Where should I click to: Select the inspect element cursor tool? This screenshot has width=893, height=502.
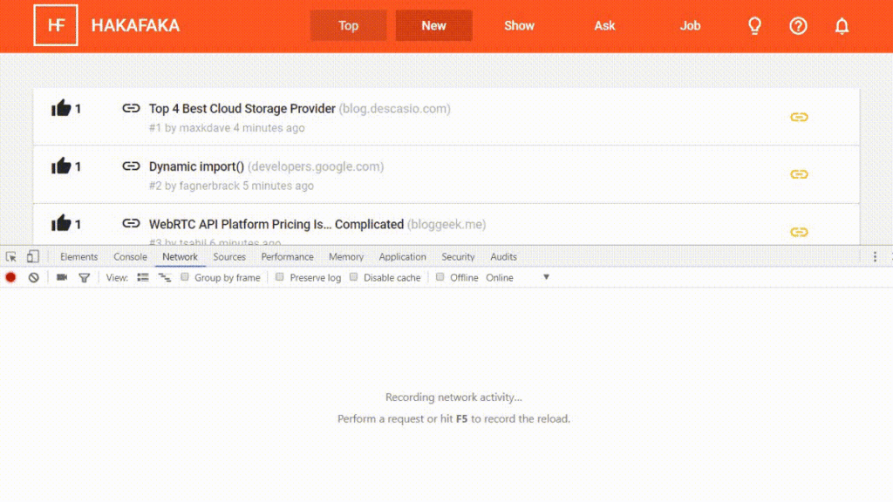(x=11, y=256)
